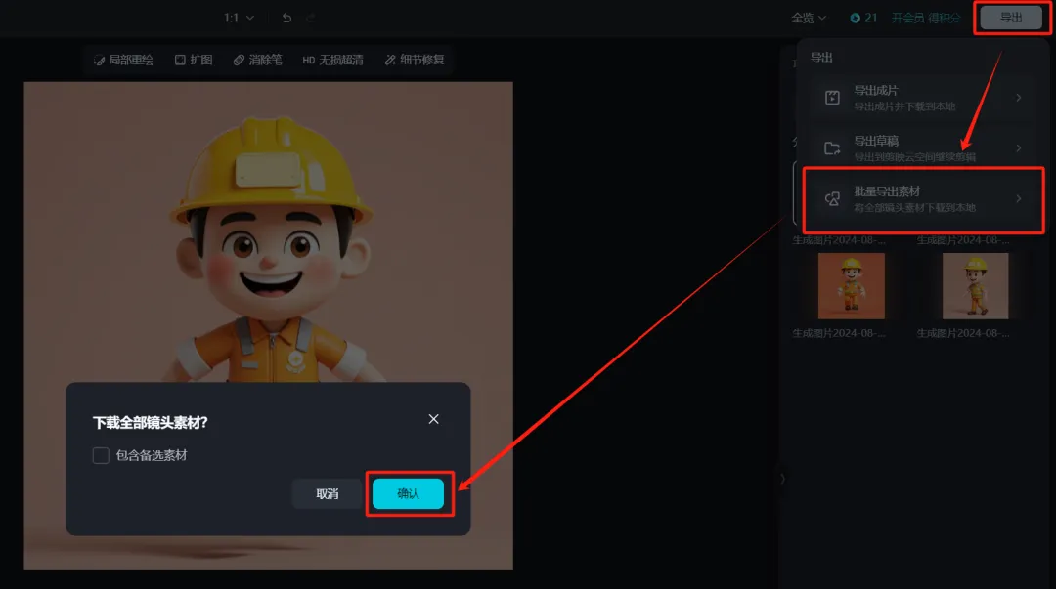The width and height of the screenshot is (1056, 589).
Task: Click 取消 to cancel the download
Action: pos(328,494)
